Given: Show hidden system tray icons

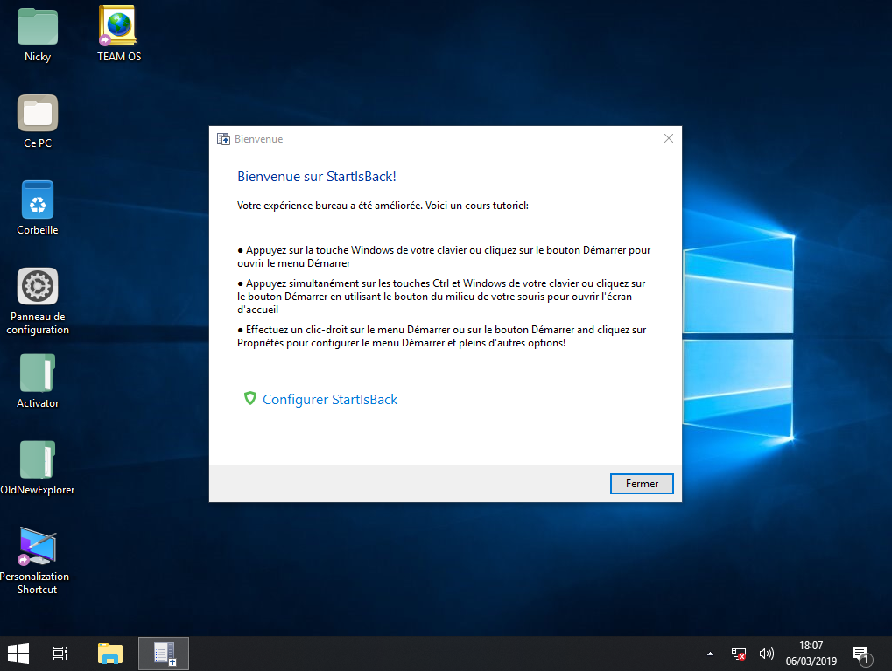Looking at the screenshot, I should [x=710, y=654].
